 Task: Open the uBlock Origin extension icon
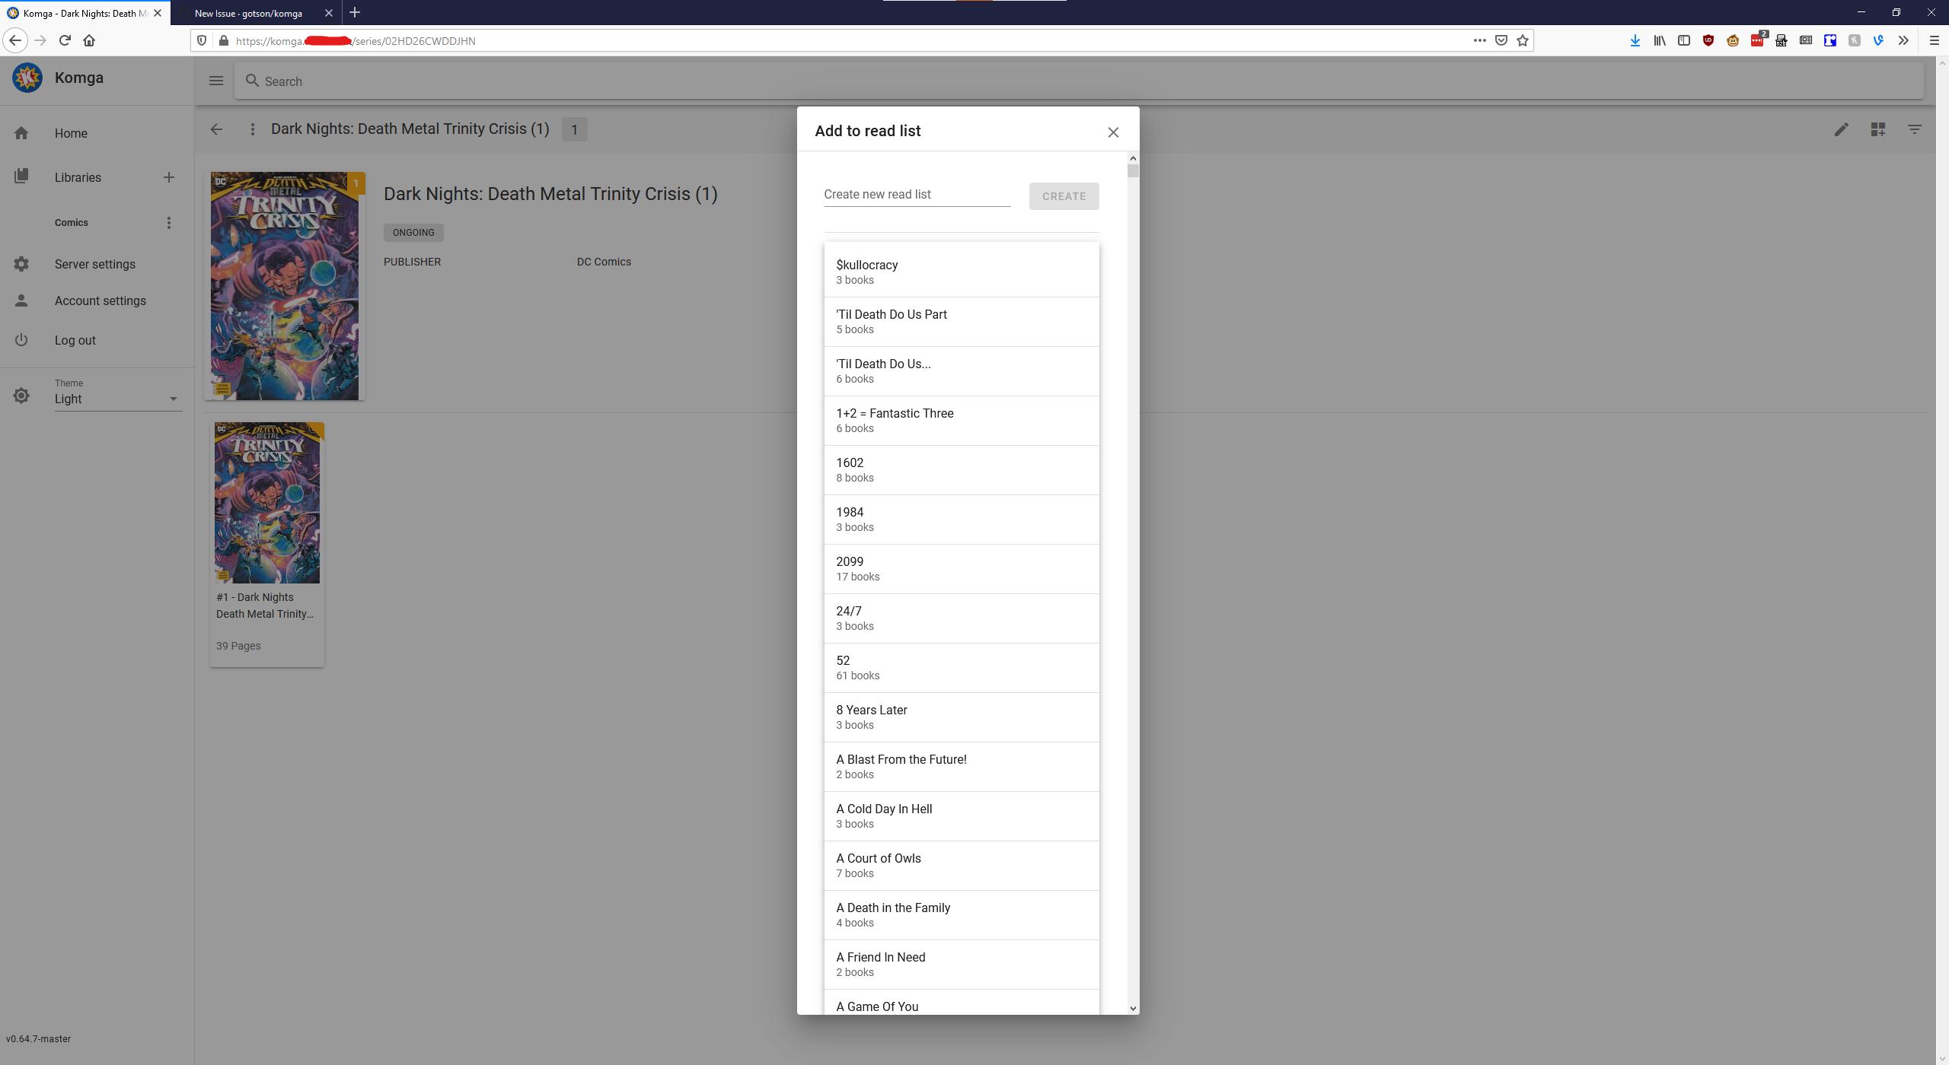pyautogui.click(x=1708, y=40)
